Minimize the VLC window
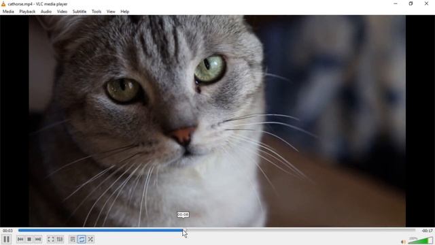The image size is (435, 245). (396, 3)
